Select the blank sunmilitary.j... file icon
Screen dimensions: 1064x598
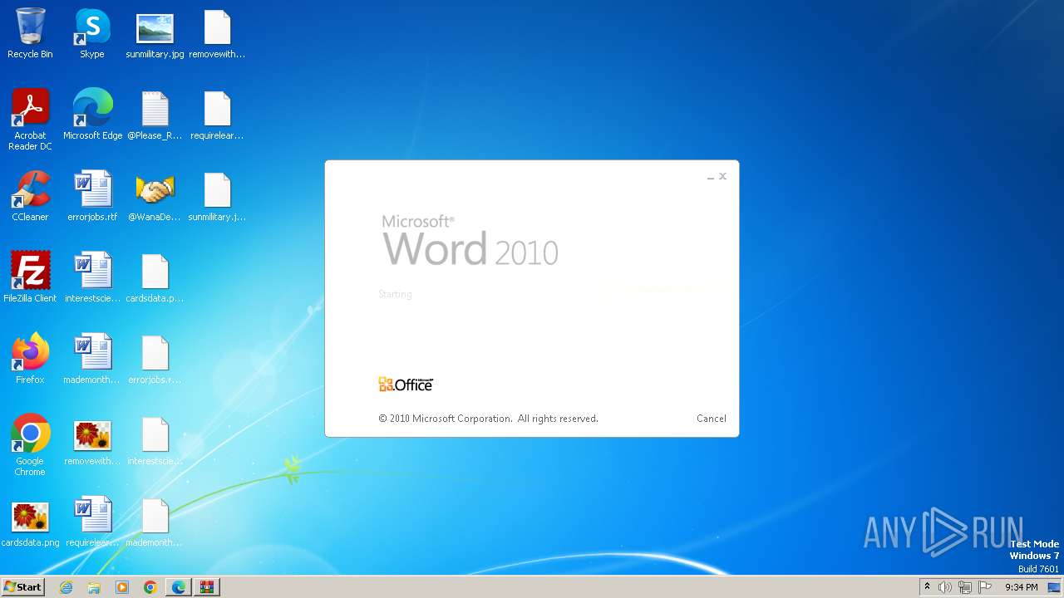click(217, 197)
